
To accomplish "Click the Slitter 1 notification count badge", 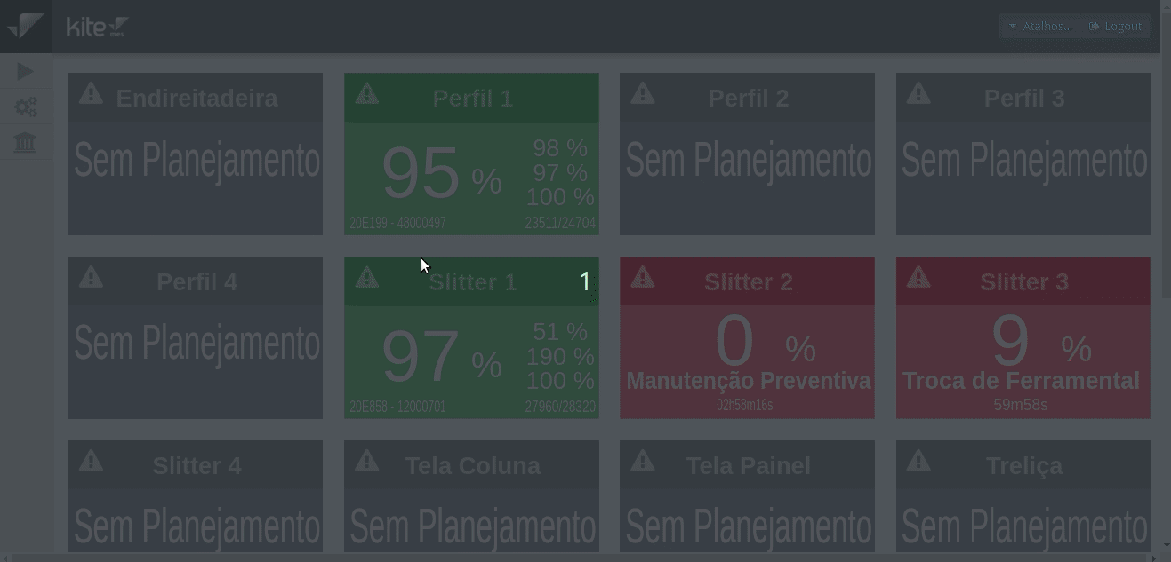I will (585, 281).
